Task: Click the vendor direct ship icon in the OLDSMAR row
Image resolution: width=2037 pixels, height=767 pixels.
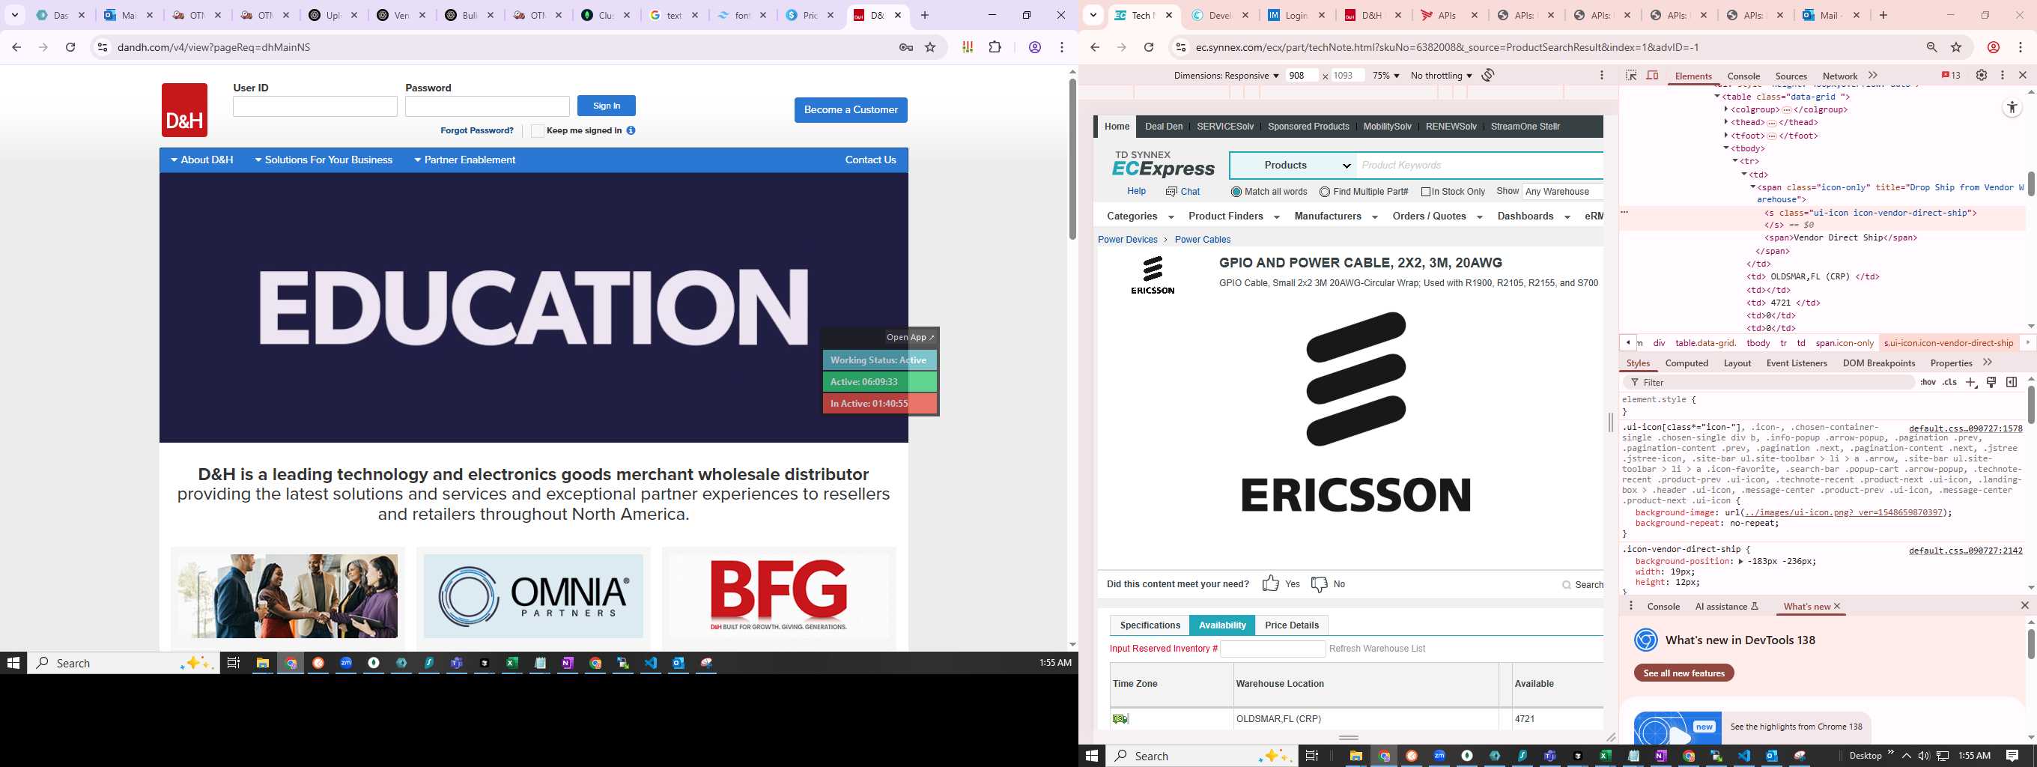Action: [x=1120, y=719]
